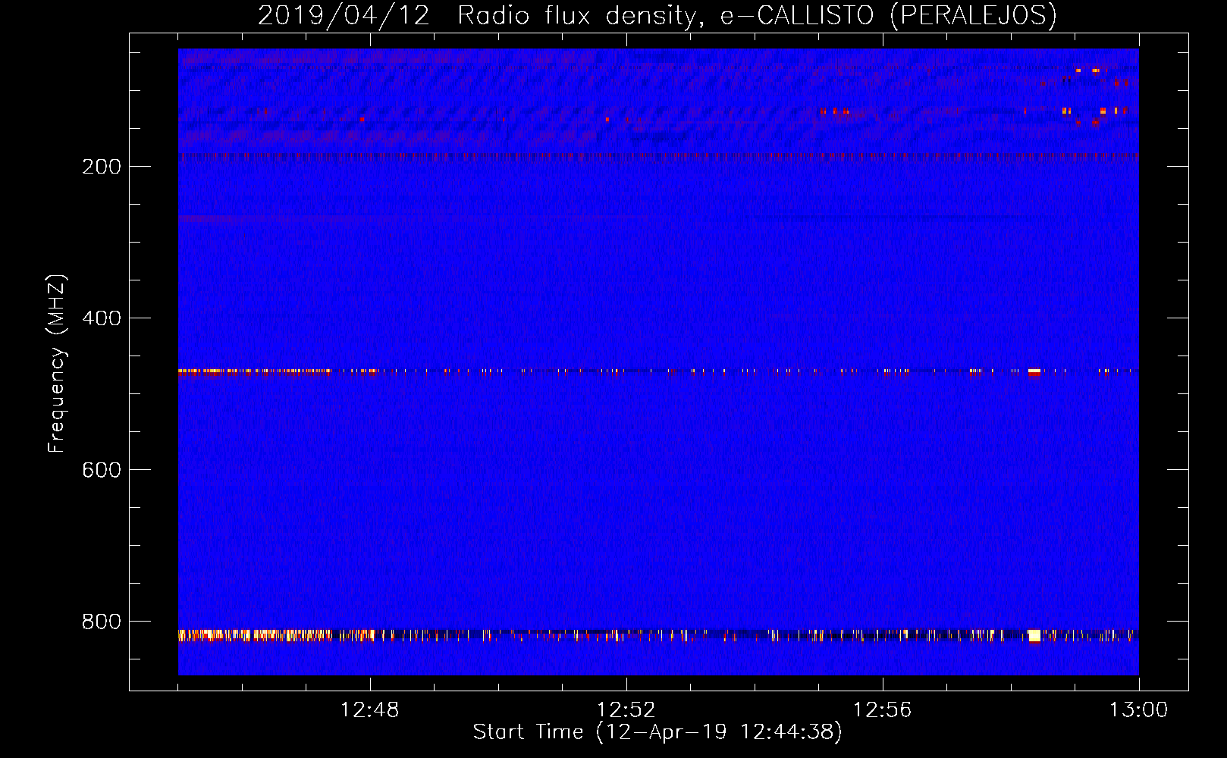Click the 200 frequency tick label
Image resolution: width=1227 pixels, height=758 pixels.
click(x=102, y=167)
